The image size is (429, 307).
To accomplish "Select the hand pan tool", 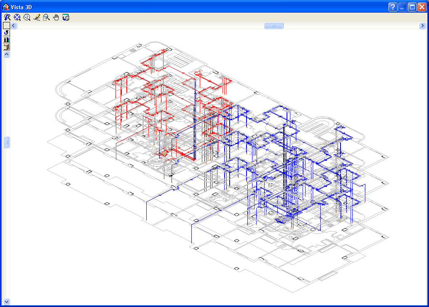I will click(56, 17).
